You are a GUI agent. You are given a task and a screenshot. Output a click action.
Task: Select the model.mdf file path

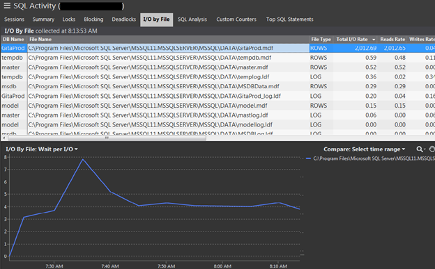pos(148,106)
